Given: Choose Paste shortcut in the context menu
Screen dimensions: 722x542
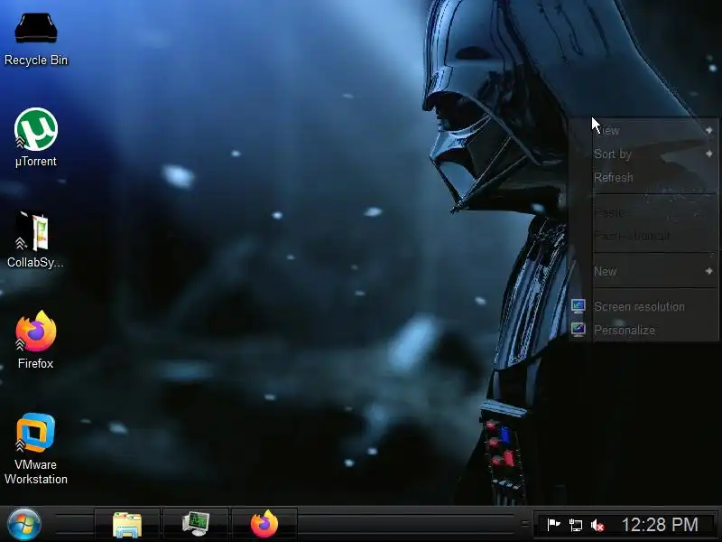Looking at the screenshot, I should (x=643, y=236).
